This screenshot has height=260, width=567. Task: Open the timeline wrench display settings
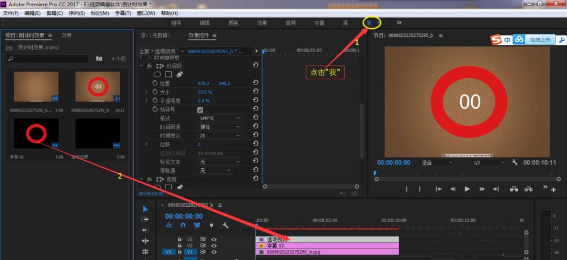click(x=225, y=225)
